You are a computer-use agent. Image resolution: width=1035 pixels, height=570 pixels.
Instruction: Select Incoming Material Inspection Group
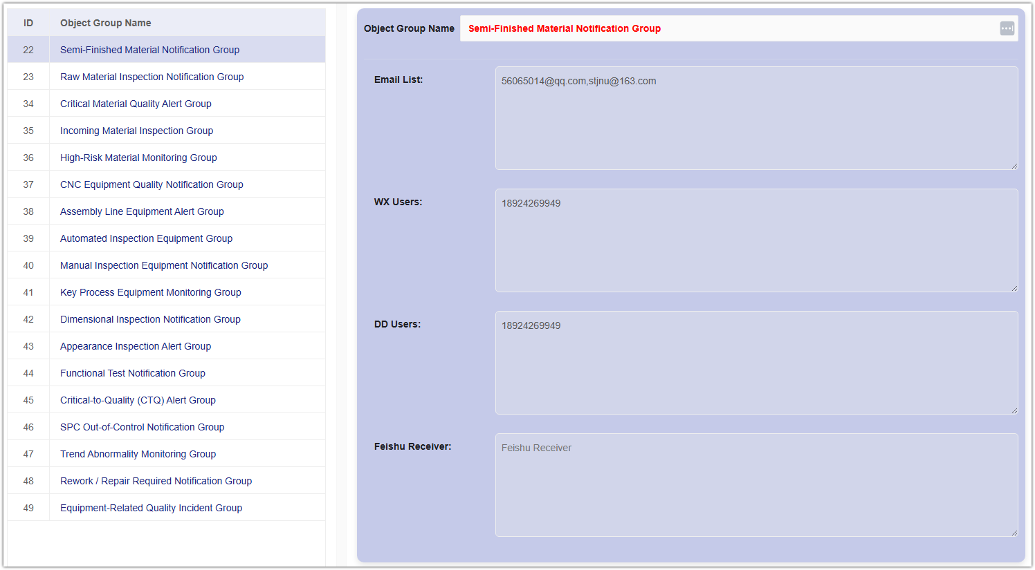[136, 131]
